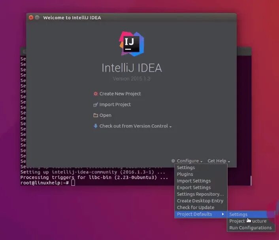This screenshot has width=279, height=240.
Task: Create New Project link
Action: click(120, 94)
